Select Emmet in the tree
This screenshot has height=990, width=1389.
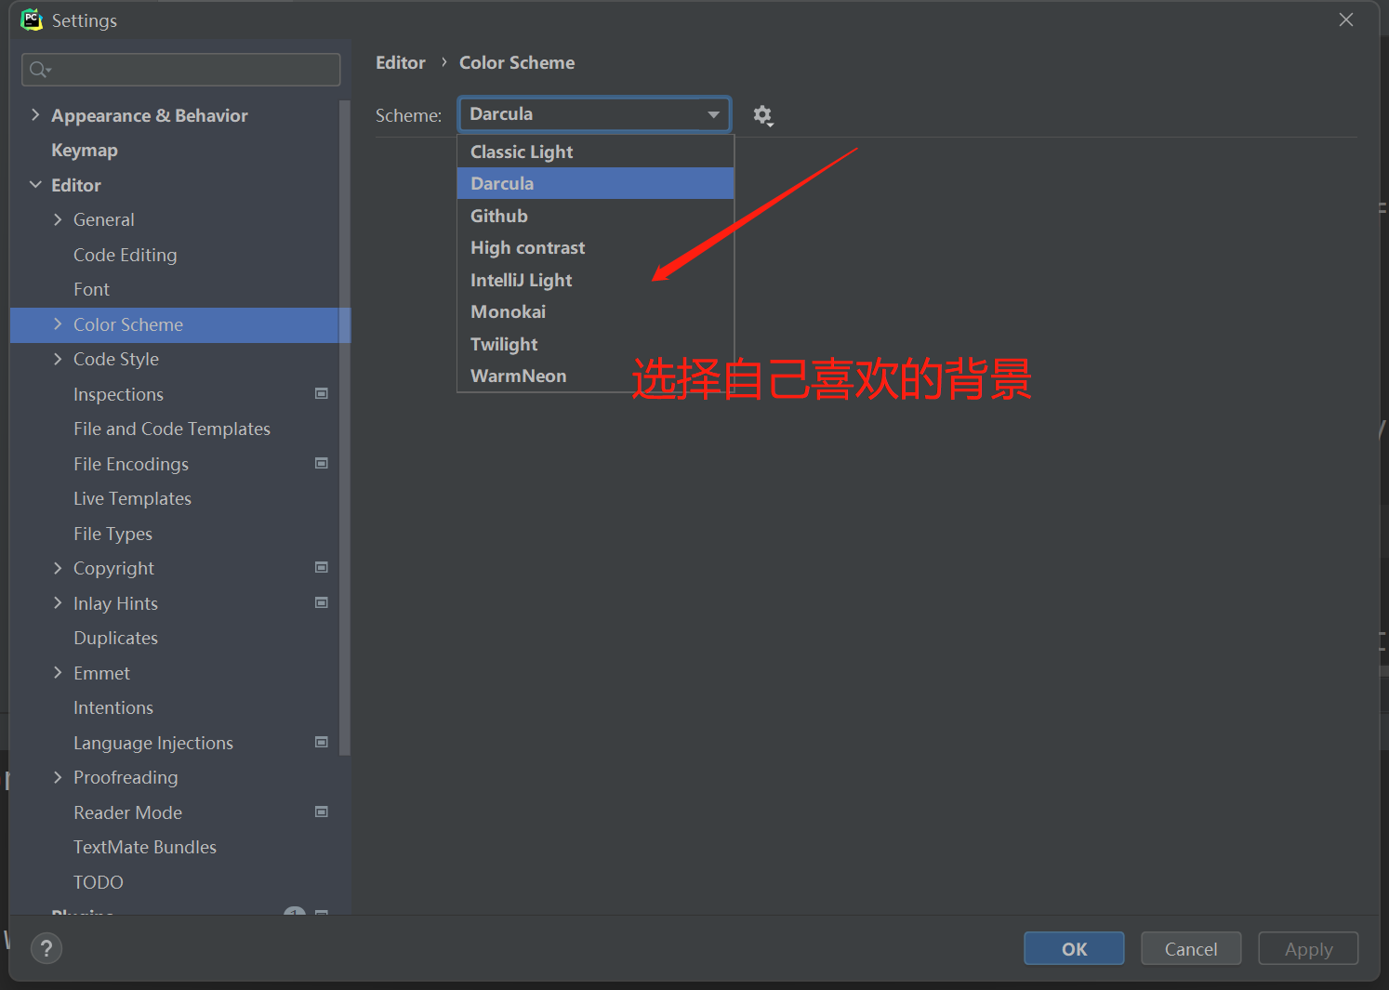101,673
